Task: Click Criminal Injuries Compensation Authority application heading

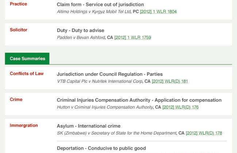Action: tap(139, 100)
